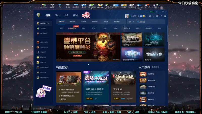Select the 测试大厅 sub tab

point(117,22)
